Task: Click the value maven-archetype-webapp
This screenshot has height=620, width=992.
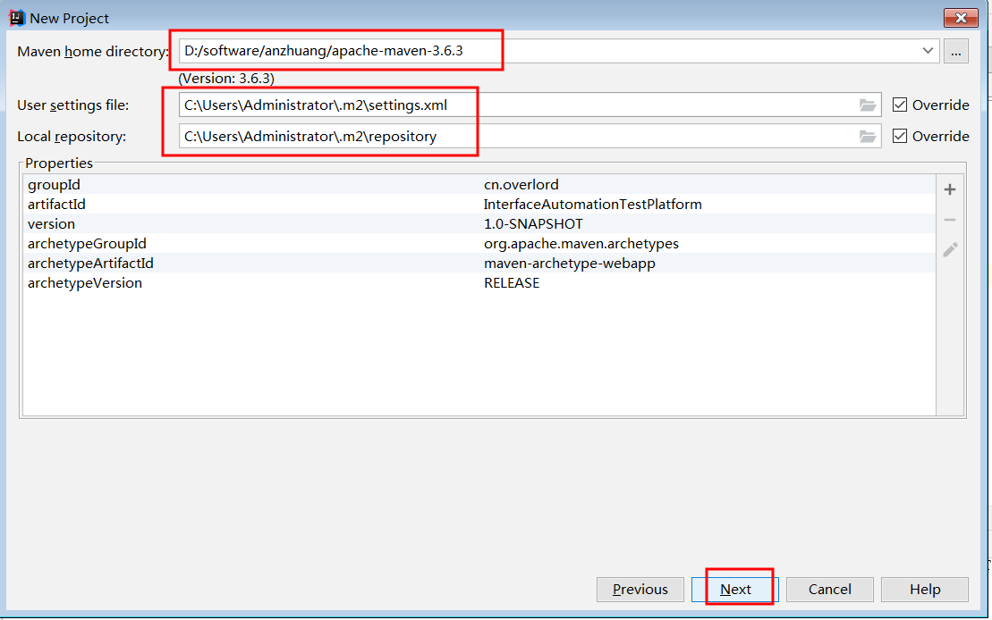Action: point(570,263)
